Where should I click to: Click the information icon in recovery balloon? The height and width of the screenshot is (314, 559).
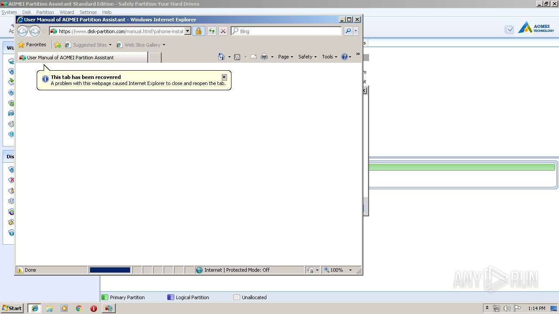(x=45, y=79)
